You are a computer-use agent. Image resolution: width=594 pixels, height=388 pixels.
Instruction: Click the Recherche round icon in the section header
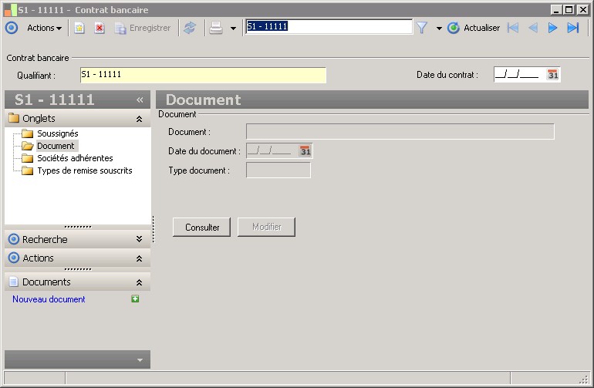14,239
